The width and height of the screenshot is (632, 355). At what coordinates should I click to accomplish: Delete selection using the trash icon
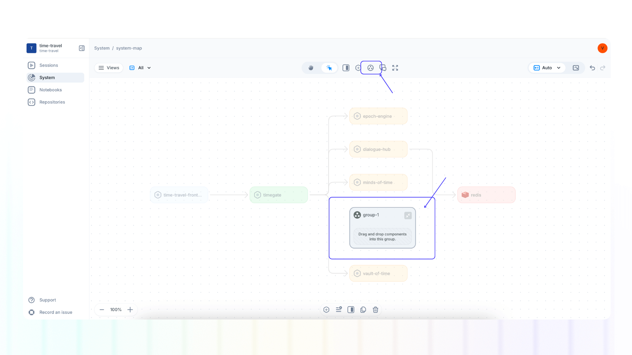tap(375, 309)
